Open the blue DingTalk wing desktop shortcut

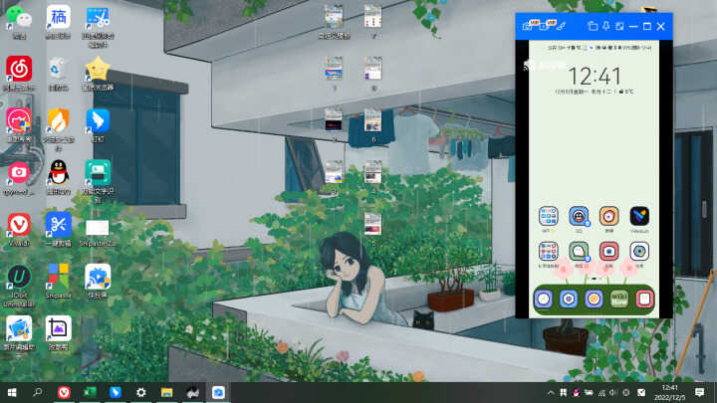[x=98, y=121]
